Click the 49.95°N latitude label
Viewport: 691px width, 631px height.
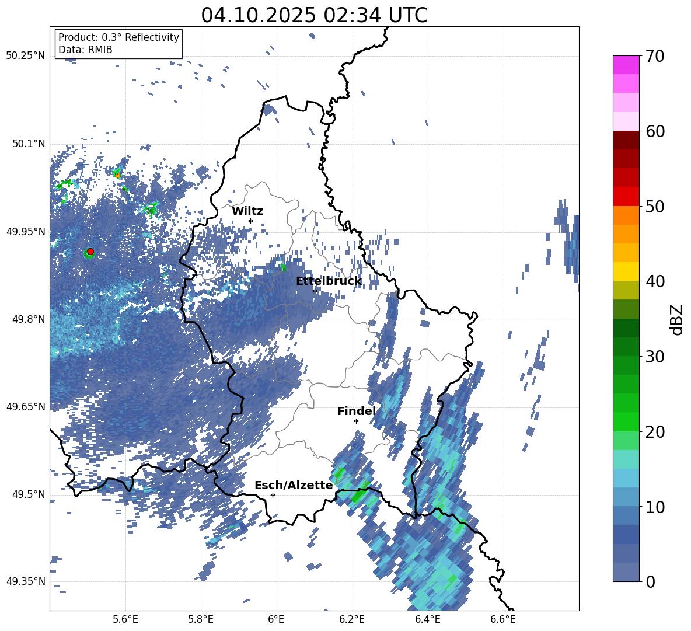click(26, 232)
